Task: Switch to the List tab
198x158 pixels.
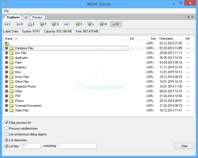Action: coord(25,17)
